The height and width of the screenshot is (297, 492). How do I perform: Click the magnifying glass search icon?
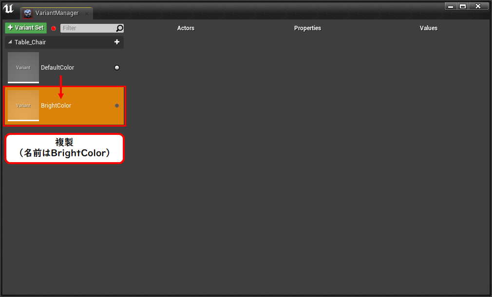pos(119,28)
